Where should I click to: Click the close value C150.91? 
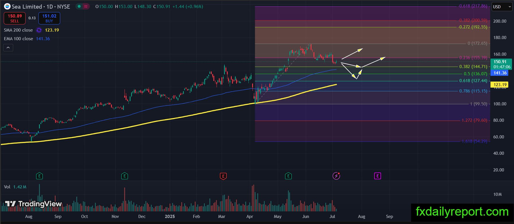click(161, 7)
